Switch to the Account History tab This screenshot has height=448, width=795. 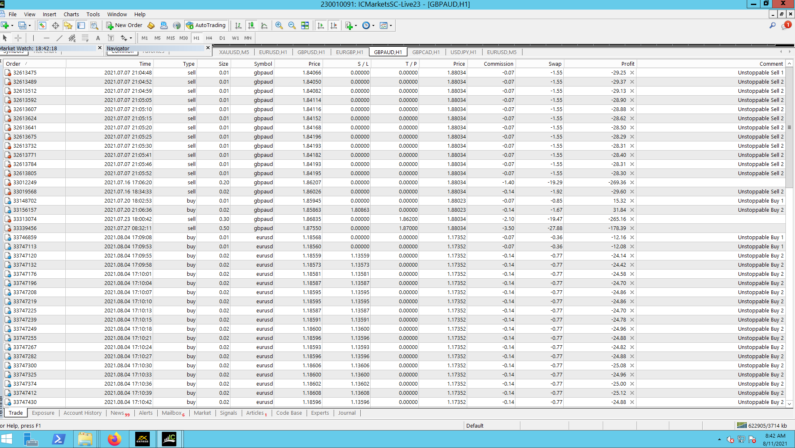[x=82, y=413]
